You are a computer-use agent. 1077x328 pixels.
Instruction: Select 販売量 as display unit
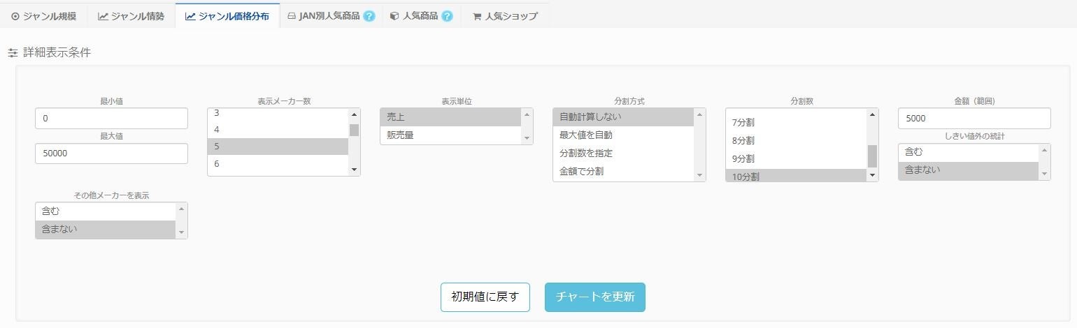tap(450, 135)
